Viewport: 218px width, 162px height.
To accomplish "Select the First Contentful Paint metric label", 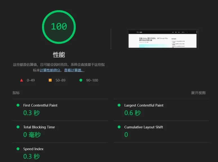I will [40, 105].
